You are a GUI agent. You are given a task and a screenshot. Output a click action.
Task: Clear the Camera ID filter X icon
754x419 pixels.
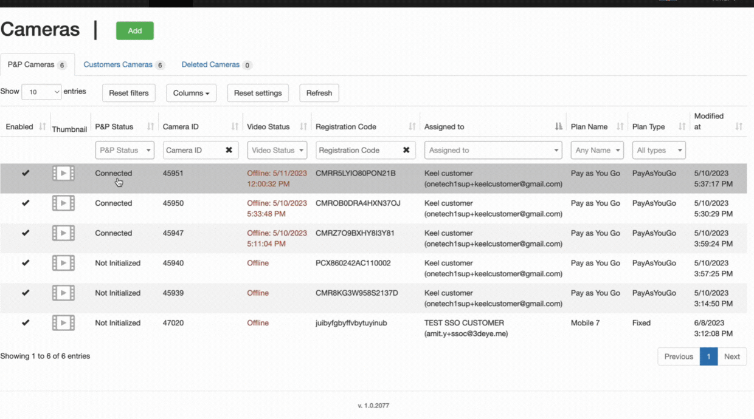click(229, 150)
